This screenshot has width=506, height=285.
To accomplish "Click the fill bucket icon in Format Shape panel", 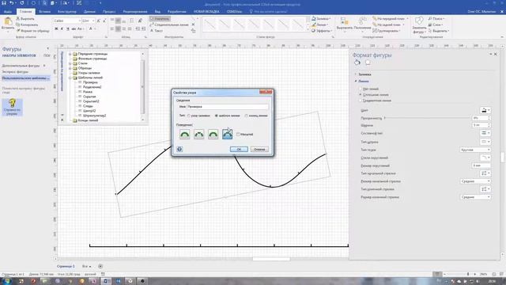I will [357, 63].
